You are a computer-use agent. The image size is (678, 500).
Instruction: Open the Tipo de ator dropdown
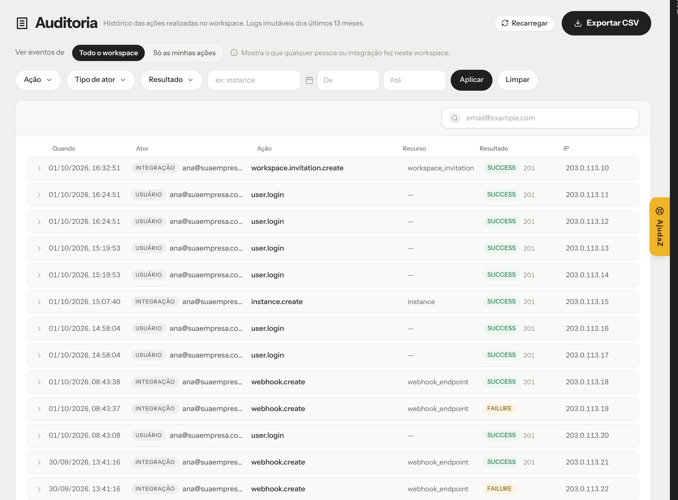(x=101, y=80)
